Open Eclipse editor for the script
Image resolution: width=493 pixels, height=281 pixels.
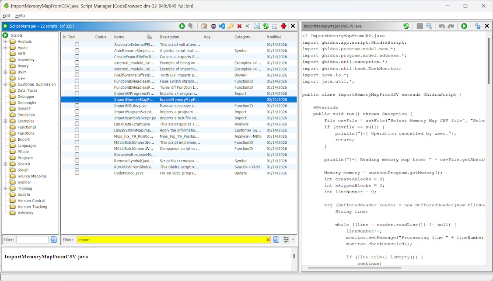pos(213,26)
